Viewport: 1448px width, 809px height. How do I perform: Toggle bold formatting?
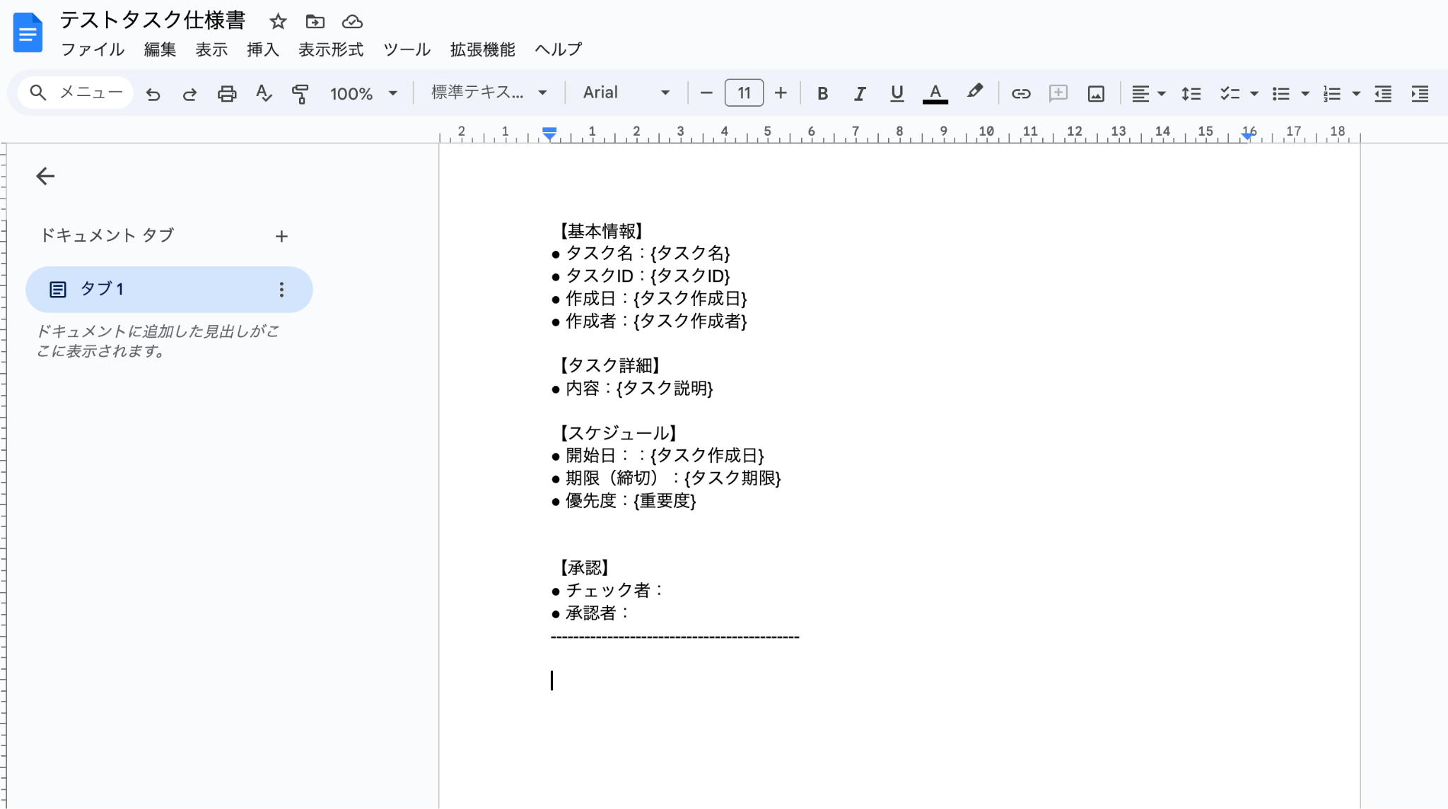pos(822,93)
